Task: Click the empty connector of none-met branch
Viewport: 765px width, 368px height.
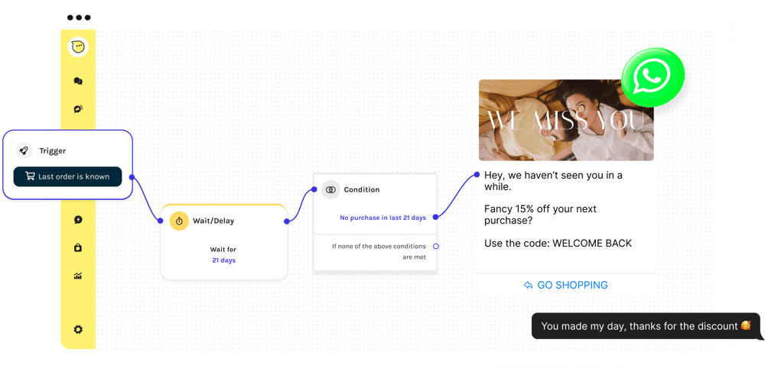Action: pyautogui.click(x=436, y=247)
